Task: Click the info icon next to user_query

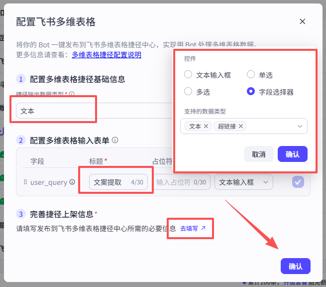Action: [72, 182]
